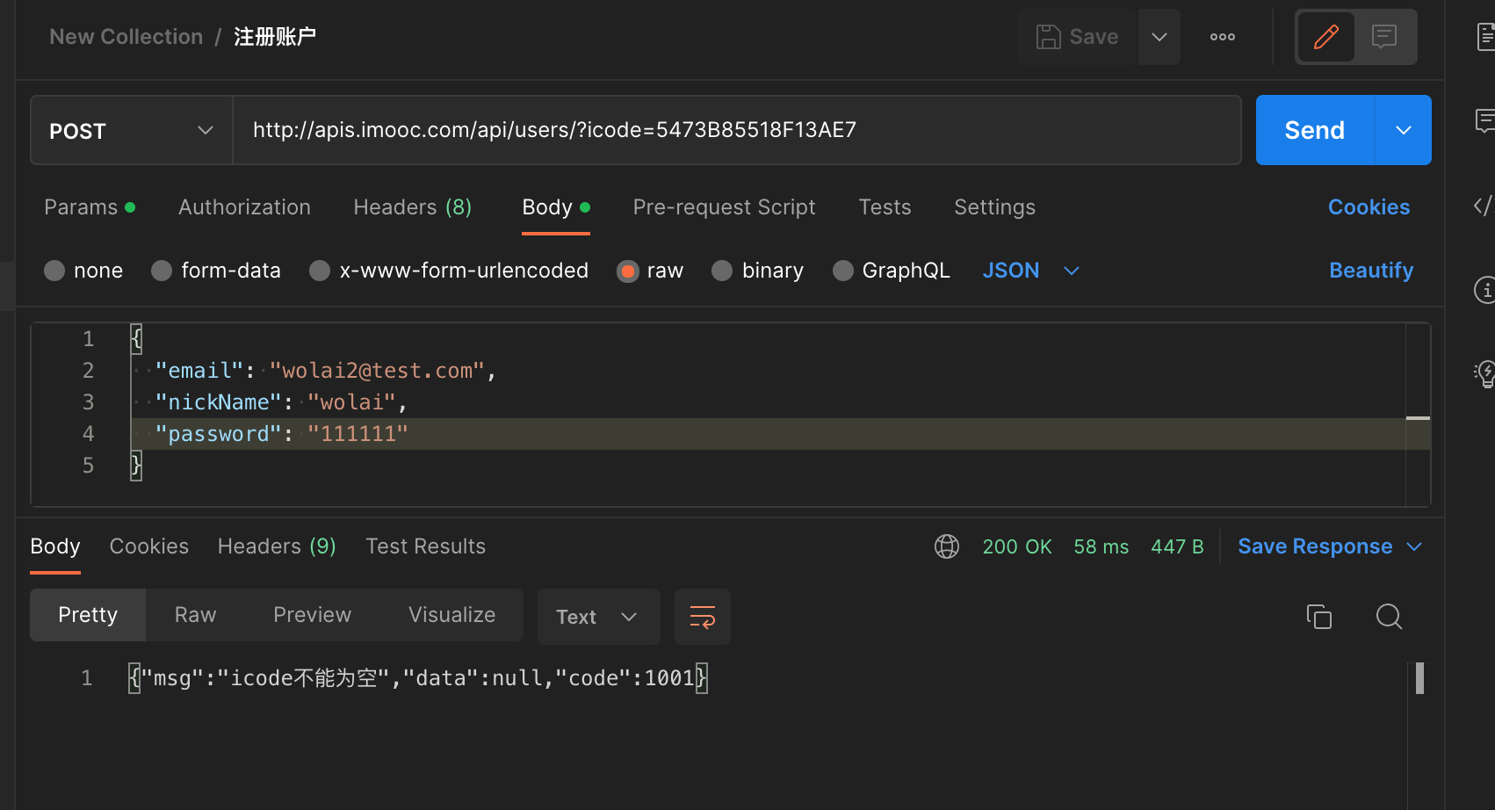Select the x-www-form-urlencoded body option

[x=320, y=271]
